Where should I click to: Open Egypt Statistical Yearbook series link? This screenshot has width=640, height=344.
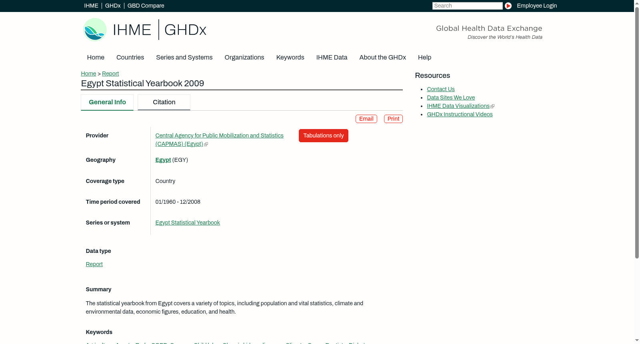tap(188, 223)
